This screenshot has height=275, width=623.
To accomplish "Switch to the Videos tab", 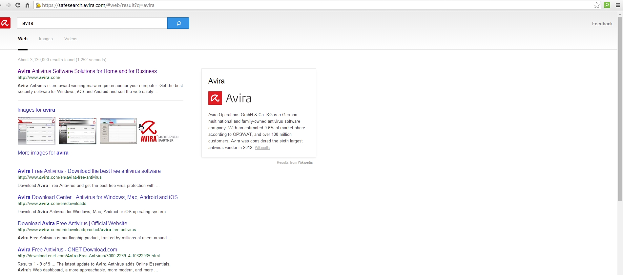I will click(x=71, y=39).
